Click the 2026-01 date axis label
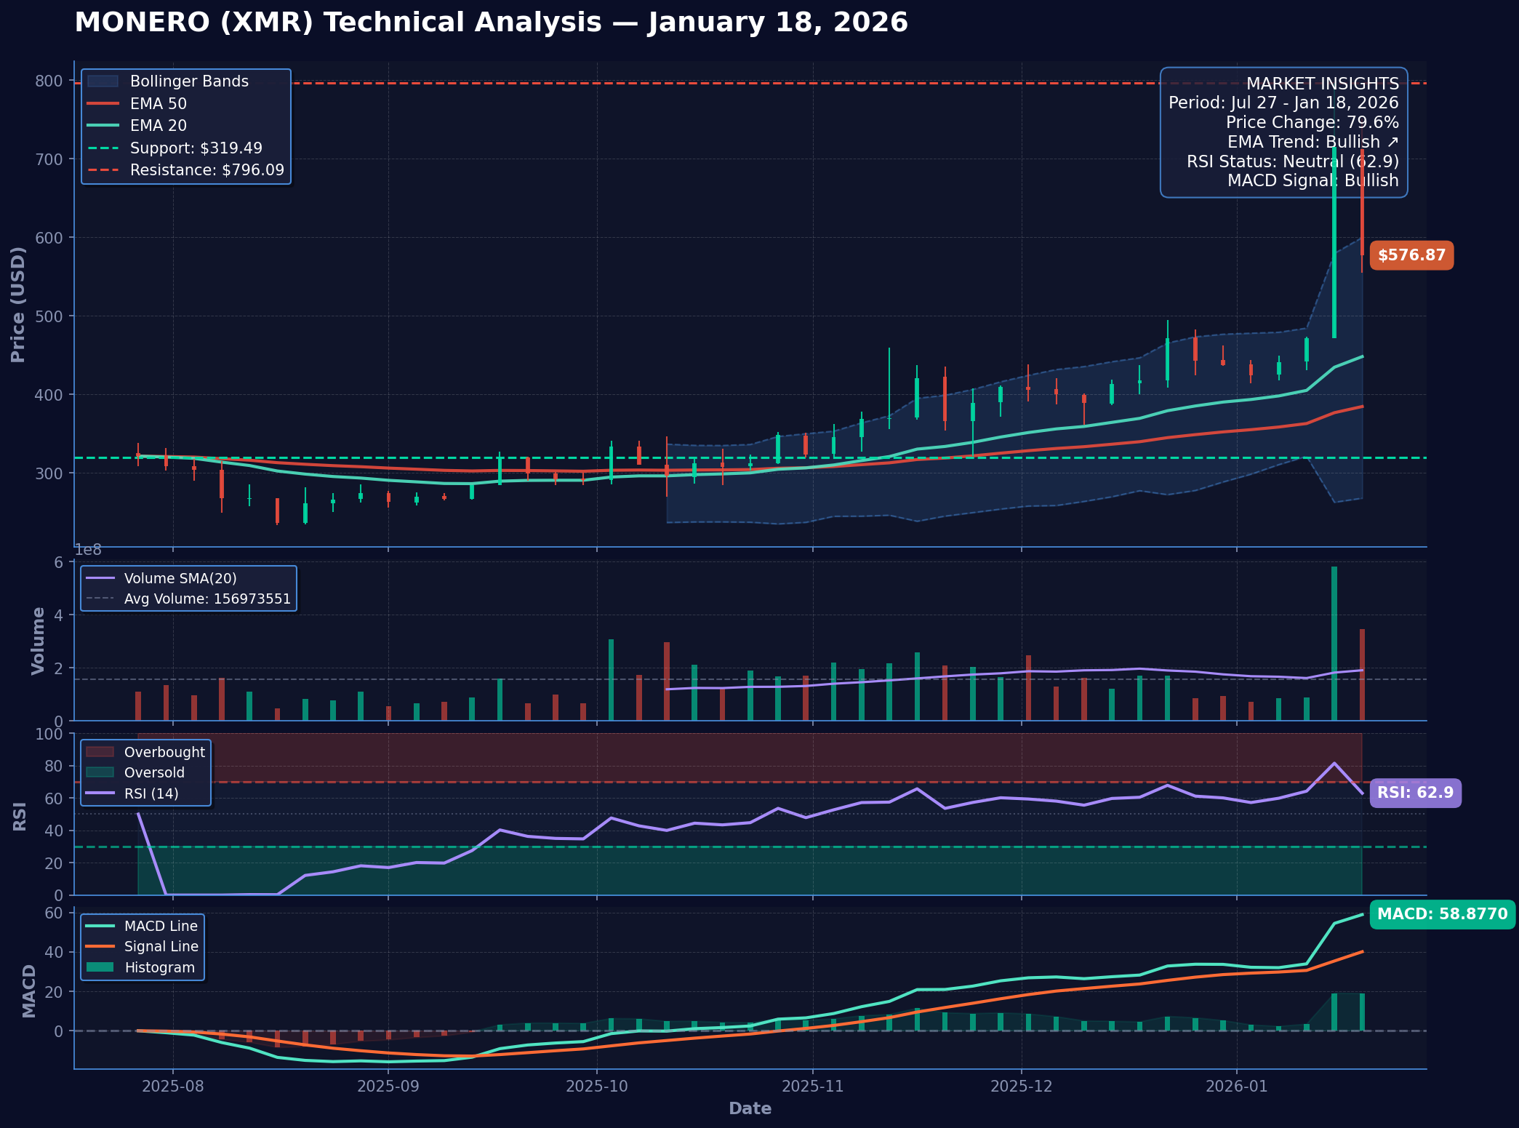The height and width of the screenshot is (1128, 1519). [x=1236, y=1087]
